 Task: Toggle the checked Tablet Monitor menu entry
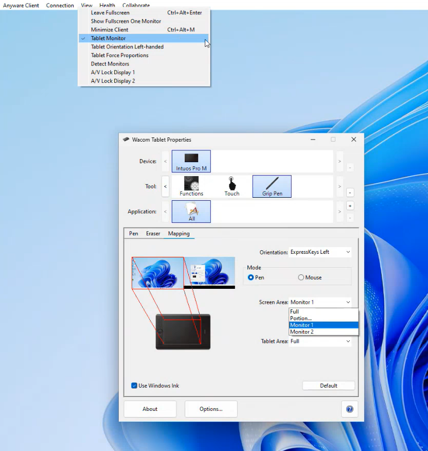pyautogui.click(x=144, y=38)
